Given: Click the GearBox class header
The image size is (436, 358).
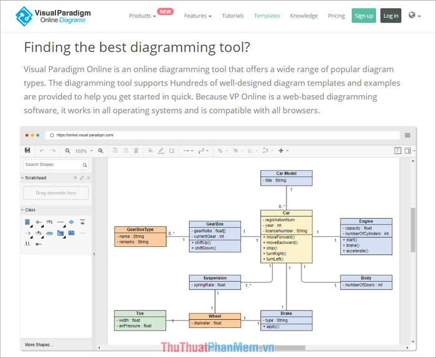Looking at the screenshot, I should 215,224.
